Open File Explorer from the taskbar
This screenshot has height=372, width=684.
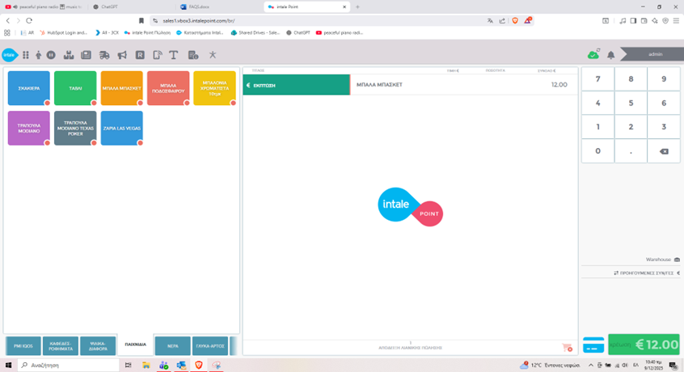pos(146,365)
